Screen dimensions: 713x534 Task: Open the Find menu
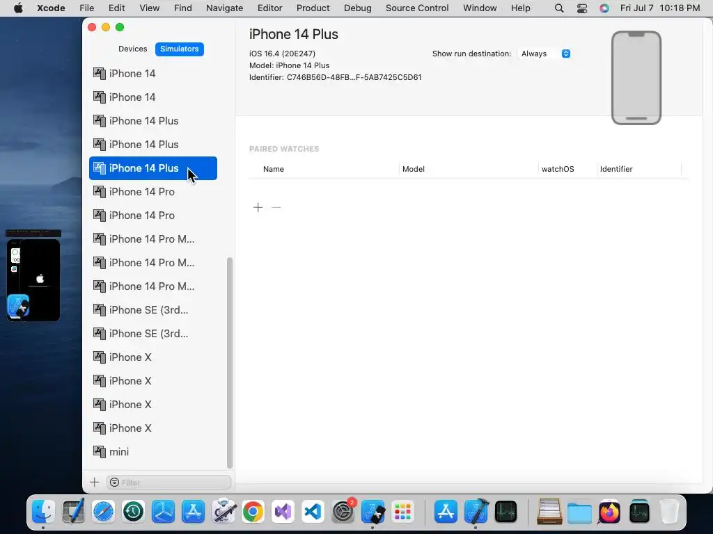tap(183, 8)
